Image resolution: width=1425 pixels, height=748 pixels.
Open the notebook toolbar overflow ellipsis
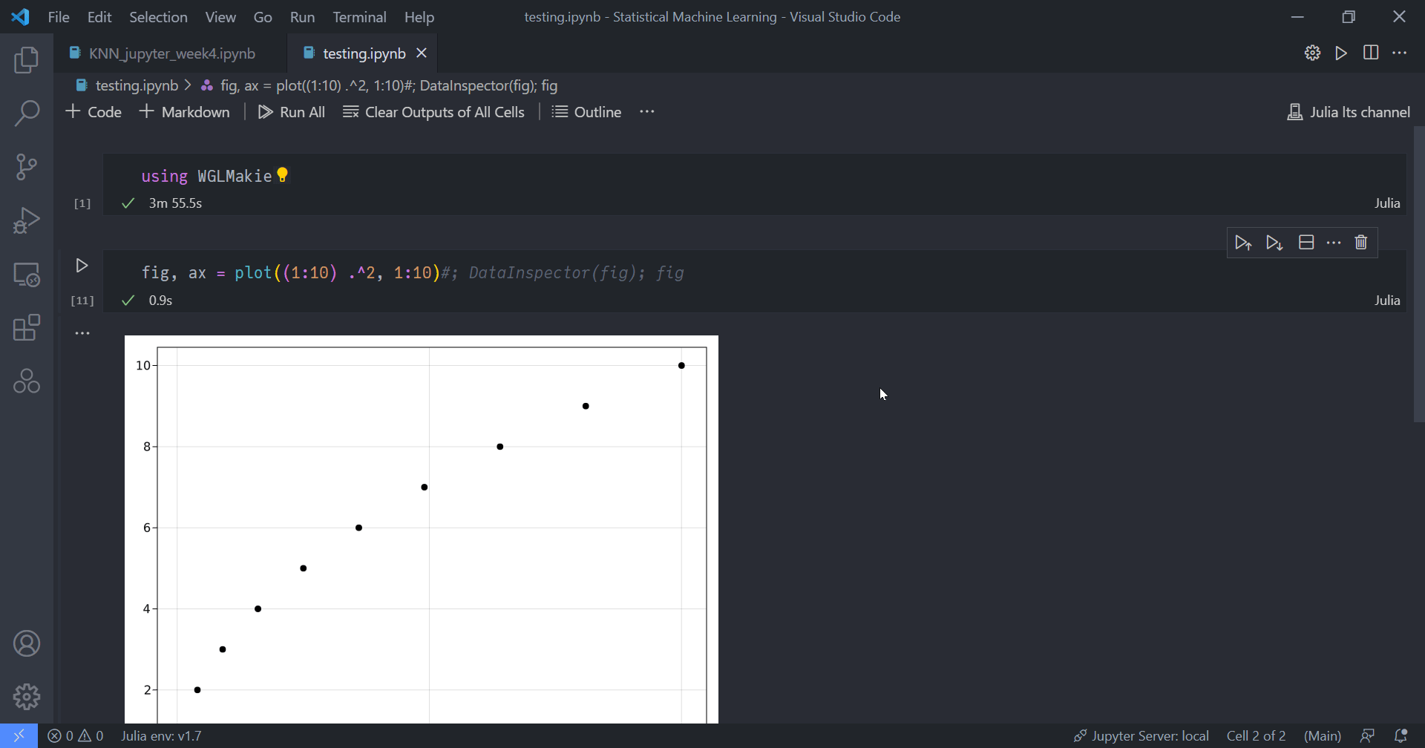tap(646, 111)
